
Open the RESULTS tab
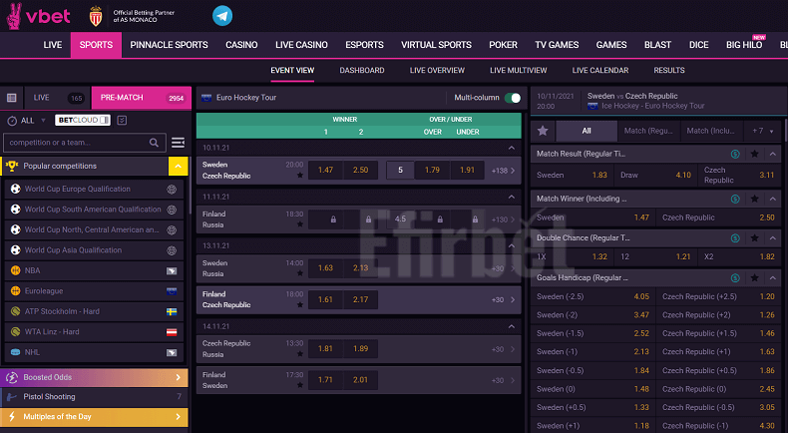(x=669, y=71)
